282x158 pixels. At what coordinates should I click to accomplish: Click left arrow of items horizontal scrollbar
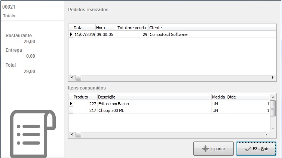(71, 134)
